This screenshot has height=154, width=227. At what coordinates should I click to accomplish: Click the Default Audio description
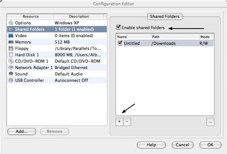69,74
